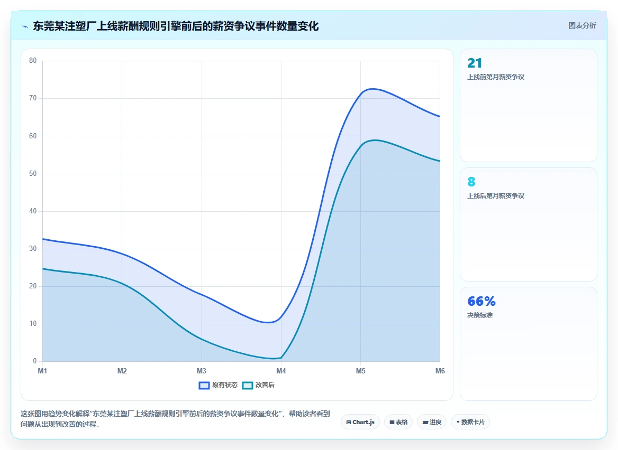Click the 原有状态 legend label

pyautogui.click(x=225, y=385)
